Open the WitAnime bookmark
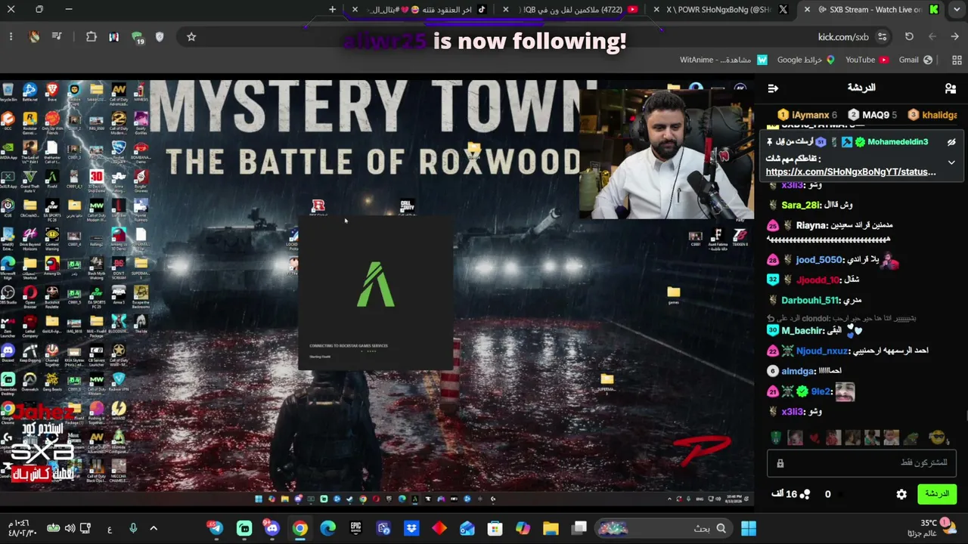This screenshot has height=544, width=968. click(724, 60)
